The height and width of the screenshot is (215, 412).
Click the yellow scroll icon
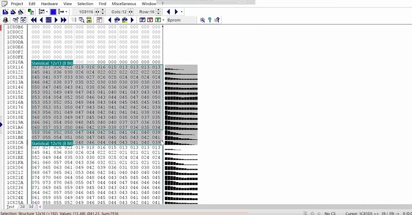click(89, 20)
